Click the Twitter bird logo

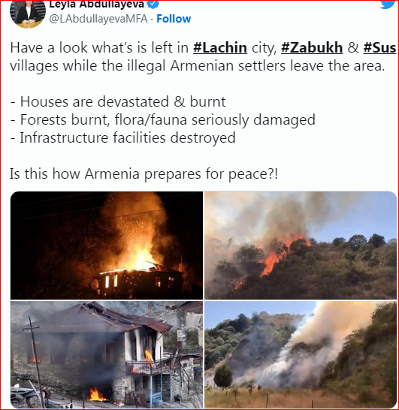click(388, 4)
